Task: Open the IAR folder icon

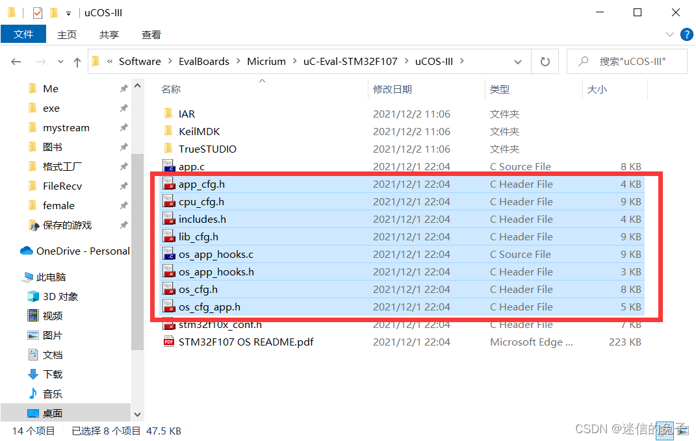Action: point(168,114)
